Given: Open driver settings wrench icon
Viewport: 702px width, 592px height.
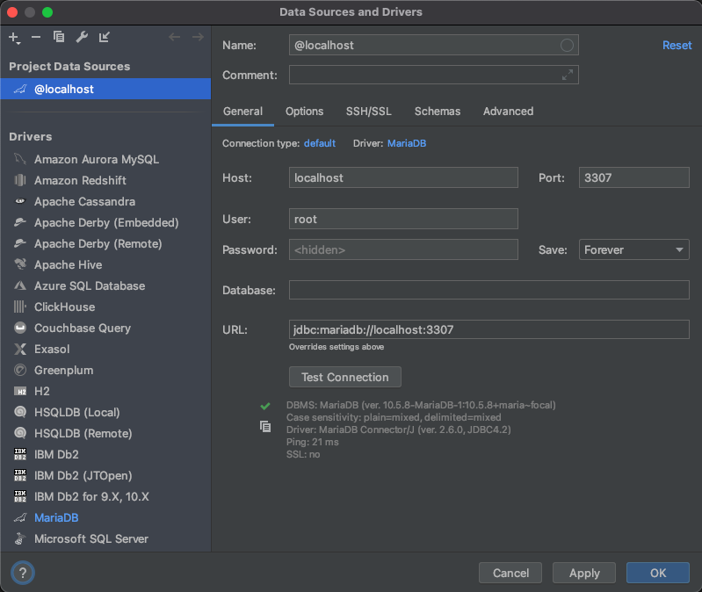Looking at the screenshot, I should (82, 37).
